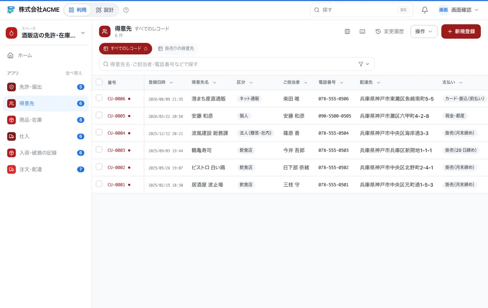This screenshot has height=308, width=488.
Task: Click the 注文・配達 delivery icon in sidebar
Action: 11,169
